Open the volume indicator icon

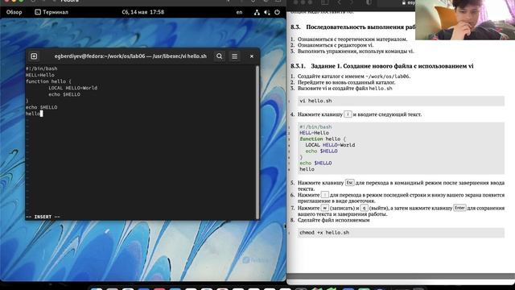(267, 13)
